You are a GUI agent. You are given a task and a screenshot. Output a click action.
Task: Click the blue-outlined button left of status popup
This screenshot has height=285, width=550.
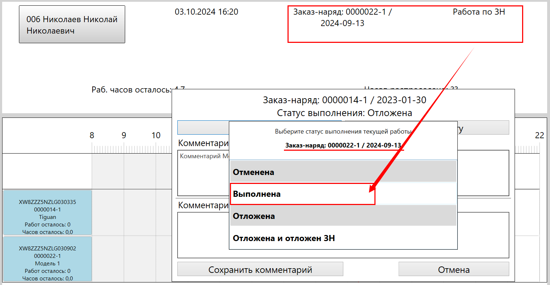[203, 127]
